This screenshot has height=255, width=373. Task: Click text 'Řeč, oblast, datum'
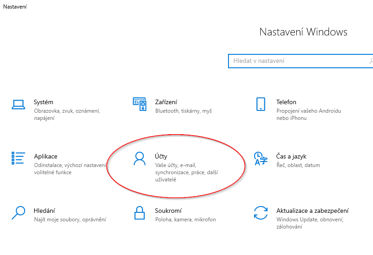(x=298, y=165)
